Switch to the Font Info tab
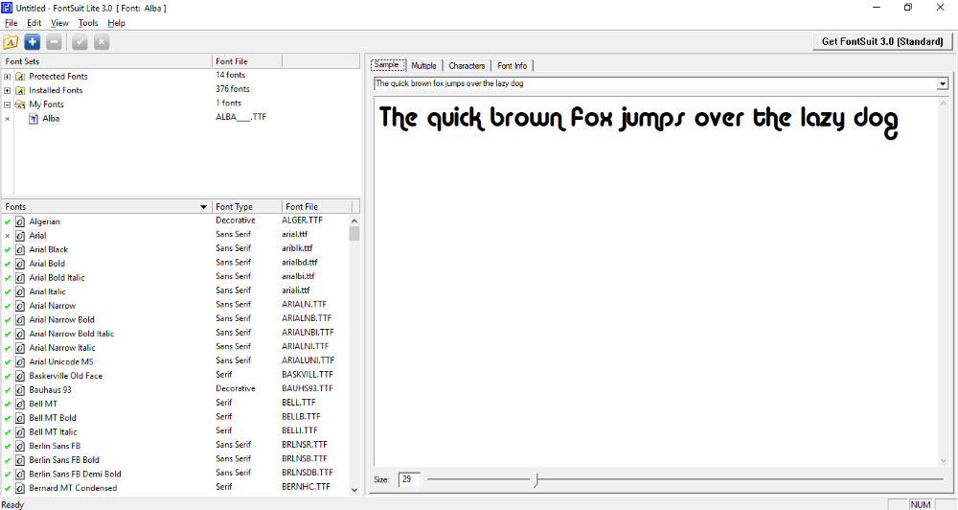 [512, 65]
